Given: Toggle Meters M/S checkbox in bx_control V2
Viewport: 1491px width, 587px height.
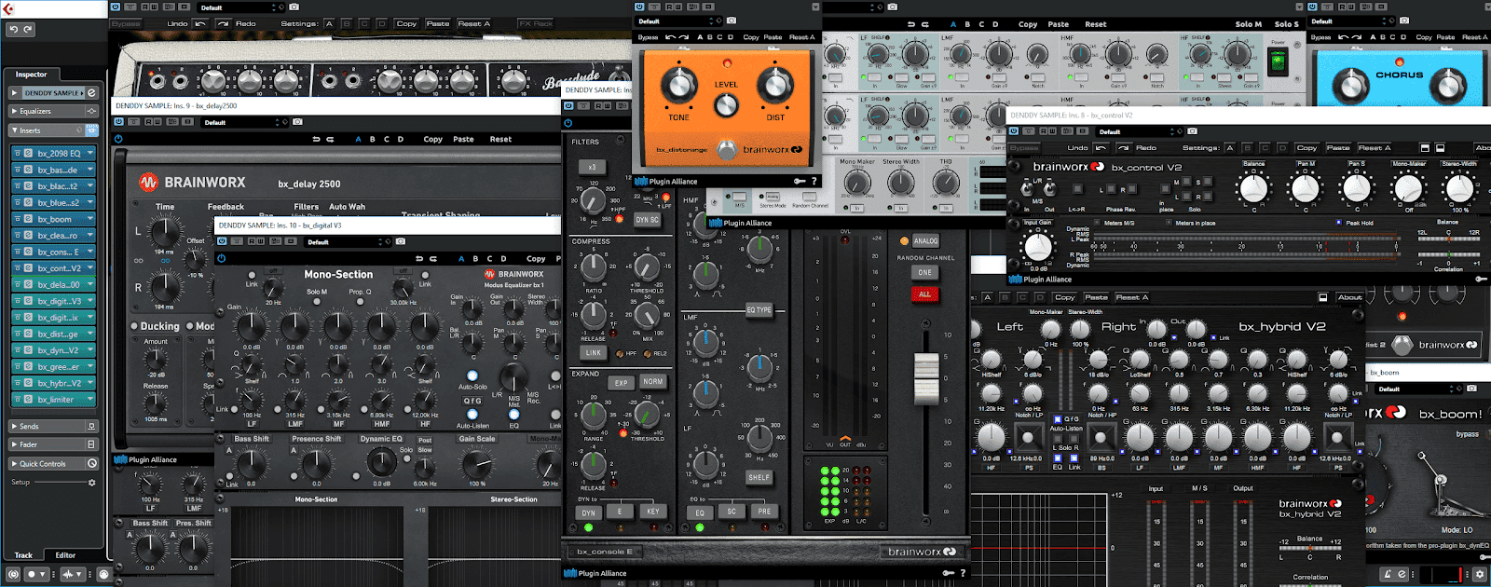Looking at the screenshot, I should (1097, 223).
